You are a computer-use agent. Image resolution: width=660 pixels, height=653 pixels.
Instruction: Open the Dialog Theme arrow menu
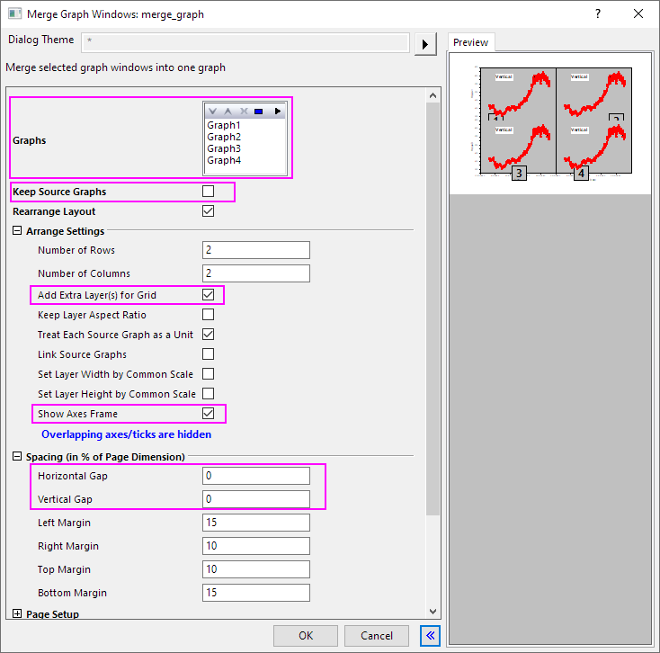point(424,44)
